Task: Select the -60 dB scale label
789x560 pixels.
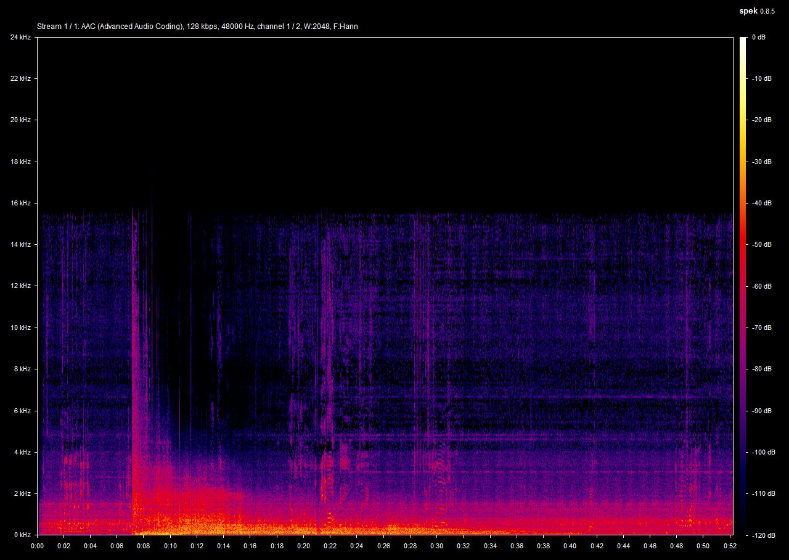Action: click(x=761, y=286)
